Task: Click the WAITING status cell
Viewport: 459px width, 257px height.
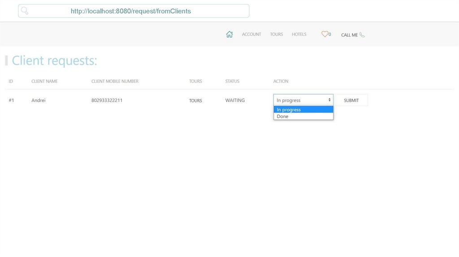Action: click(235, 100)
